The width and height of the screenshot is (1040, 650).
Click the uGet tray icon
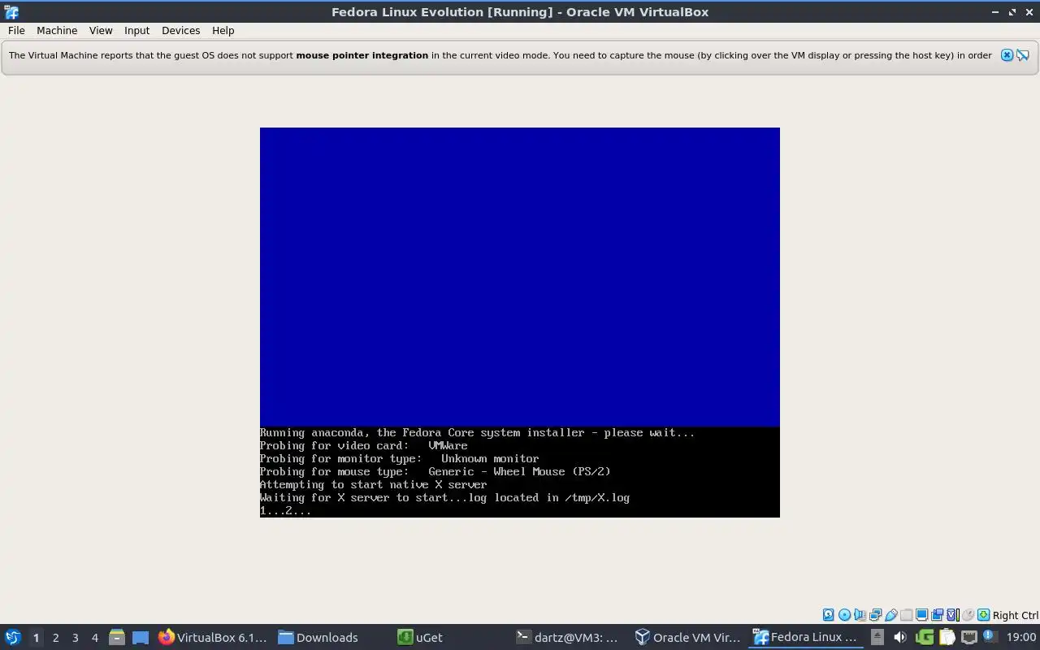925,637
